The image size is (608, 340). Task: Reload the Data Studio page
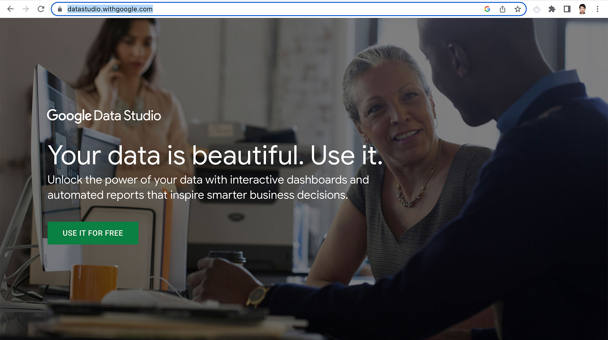click(41, 9)
